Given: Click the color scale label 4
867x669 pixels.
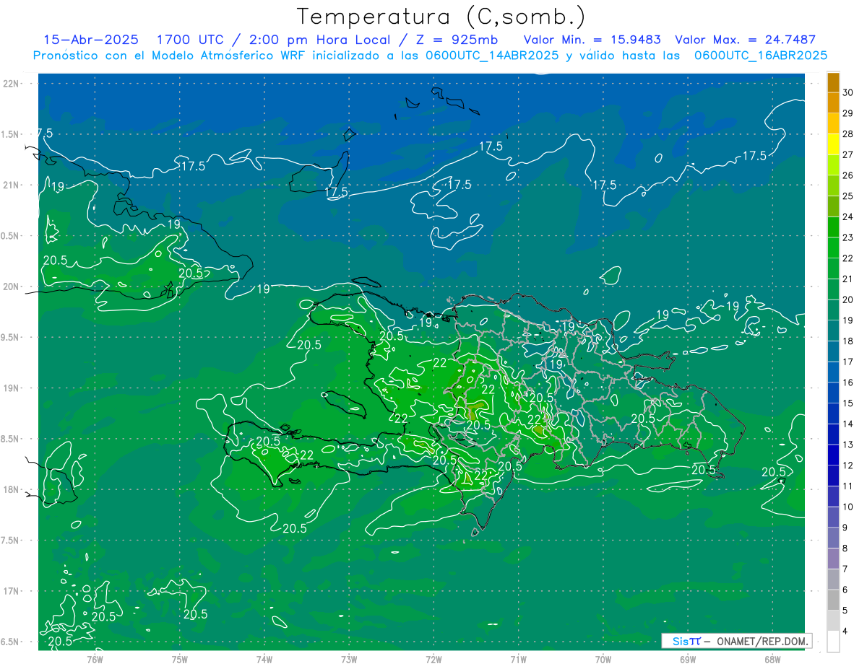Looking at the screenshot, I should pyautogui.click(x=847, y=631).
